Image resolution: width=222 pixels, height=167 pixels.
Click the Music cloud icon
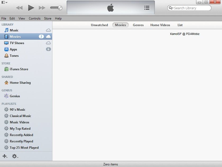pos(48,30)
